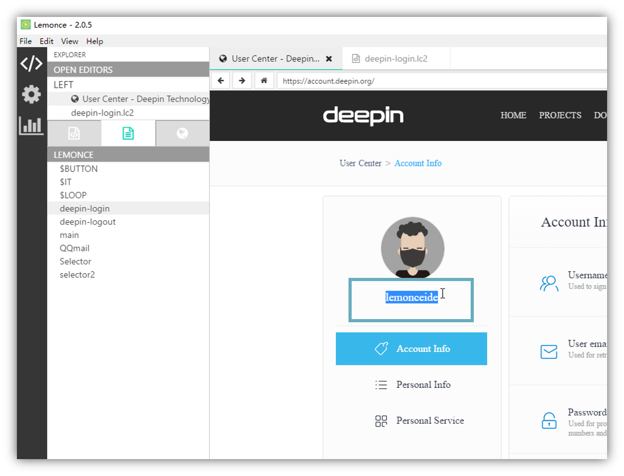This screenshot has height=476, width=624.
Task: Select the script file tab icon in explorer
Action: [x=74, y=133]
